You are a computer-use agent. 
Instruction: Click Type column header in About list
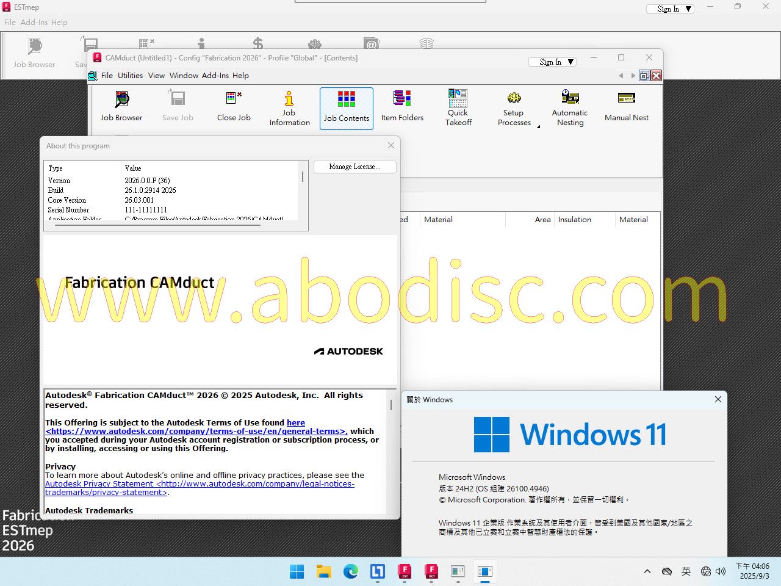tap(83, 168)
